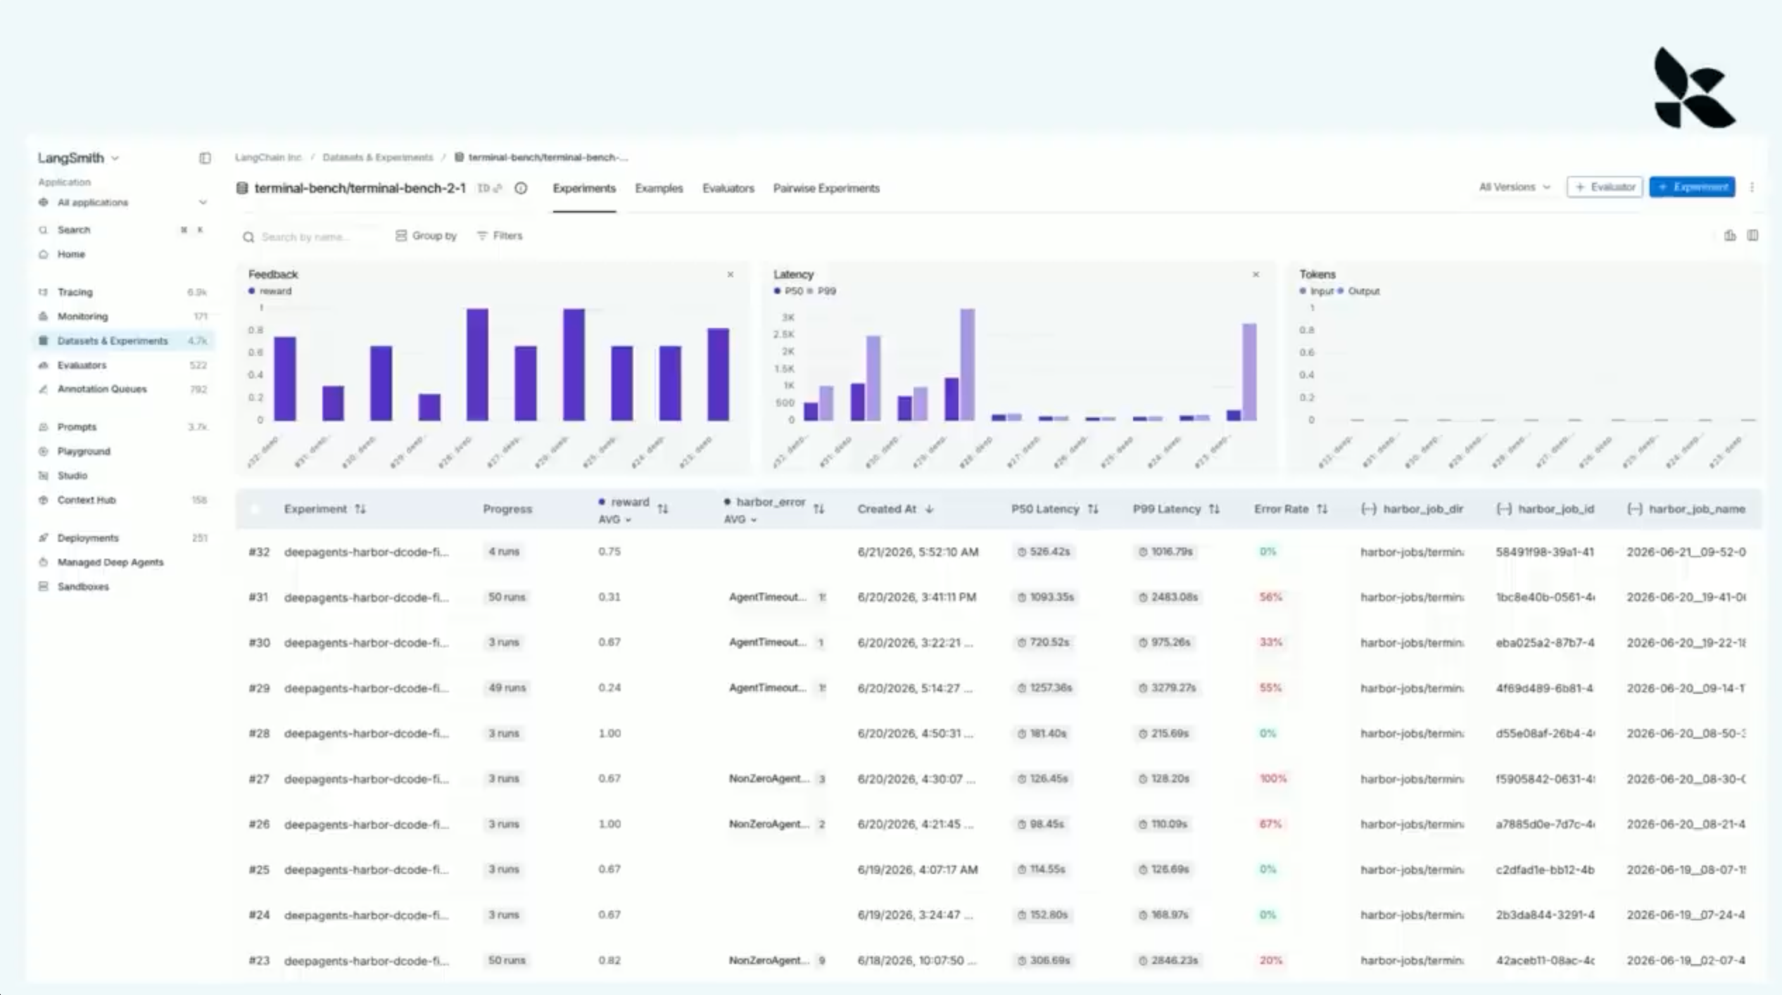Open the Filters button
This screenshot has width=1782, height=995.
[500, 236]
